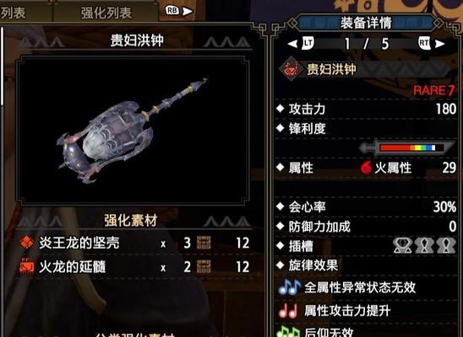Click the red fire element icon
463x337 pixels.
[x=366, y=168]
